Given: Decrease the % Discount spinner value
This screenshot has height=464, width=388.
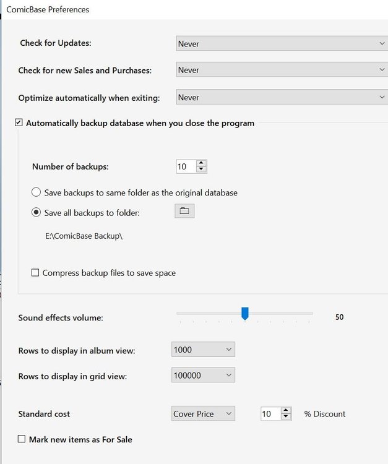Looking at the screenshot, I should tap(285, 418).
